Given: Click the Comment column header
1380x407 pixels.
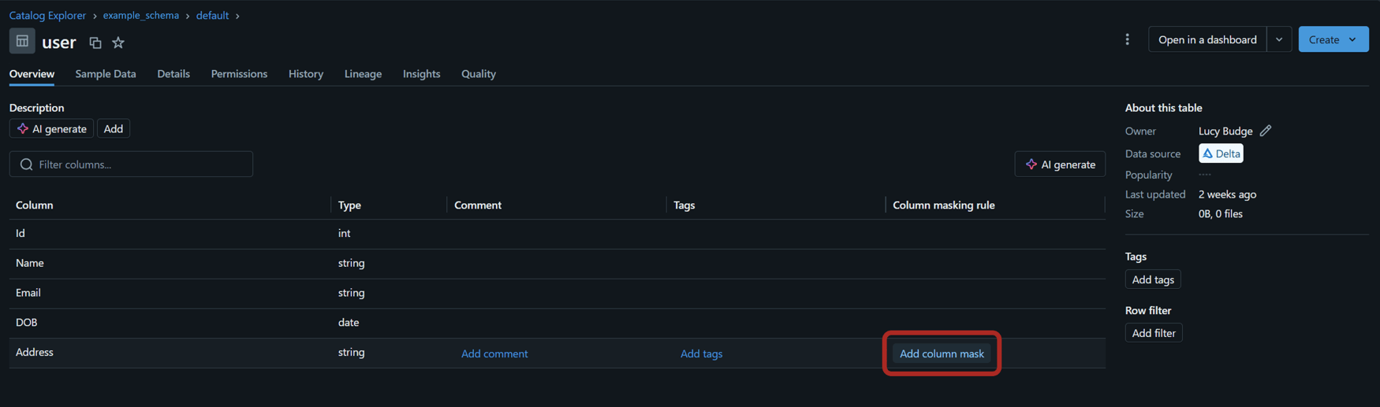Looking at the screenshot, I should (478, 205).
